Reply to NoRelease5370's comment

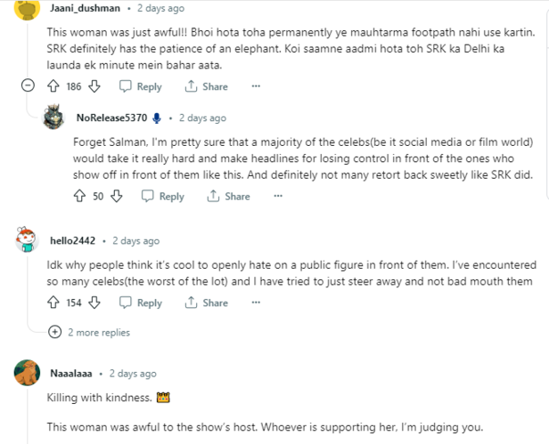pos(163,197)
